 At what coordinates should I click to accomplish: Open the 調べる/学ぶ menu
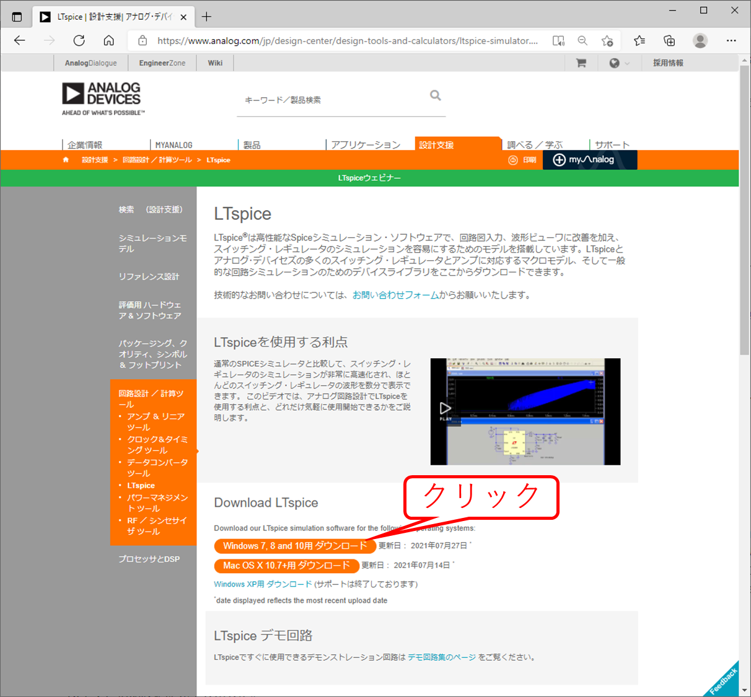[x=535, y=145]
